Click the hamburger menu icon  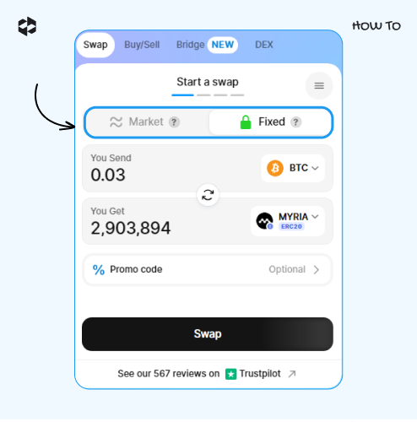point(319,86)
